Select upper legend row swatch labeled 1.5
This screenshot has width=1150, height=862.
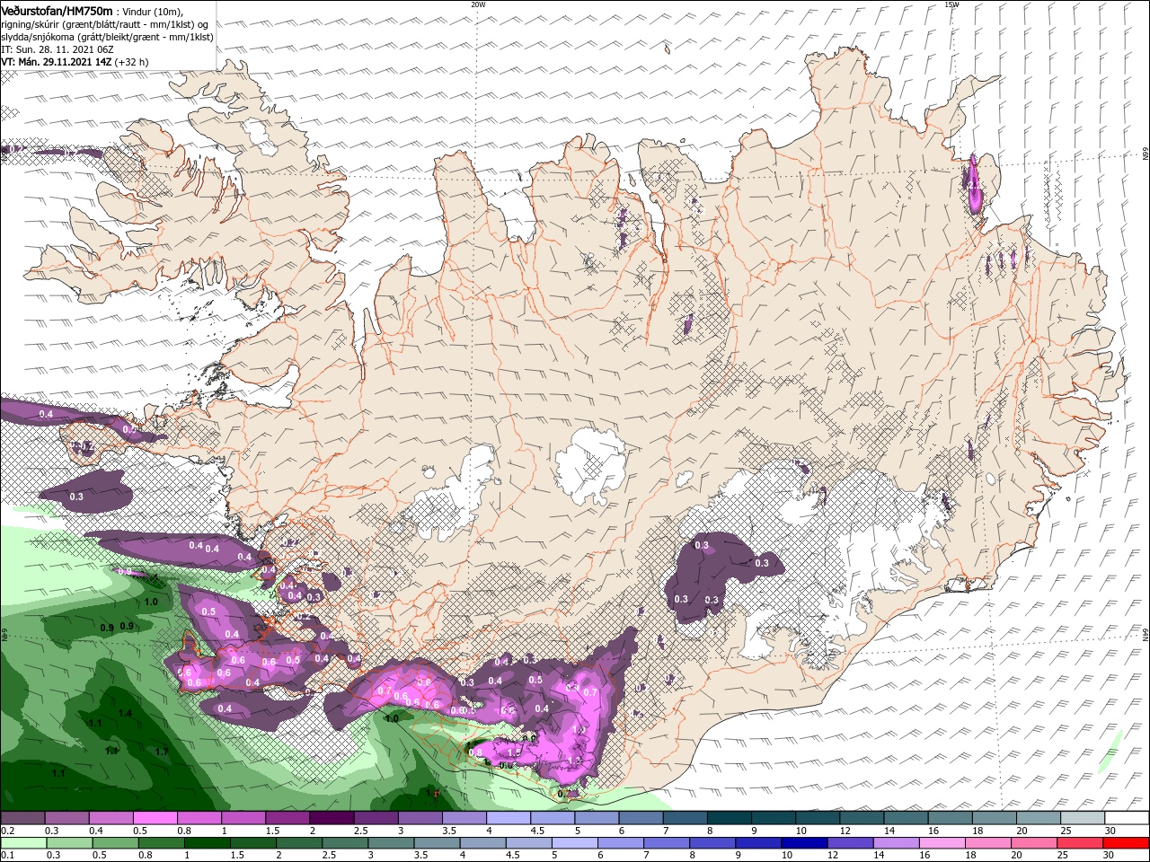click(x=287, y=818)
